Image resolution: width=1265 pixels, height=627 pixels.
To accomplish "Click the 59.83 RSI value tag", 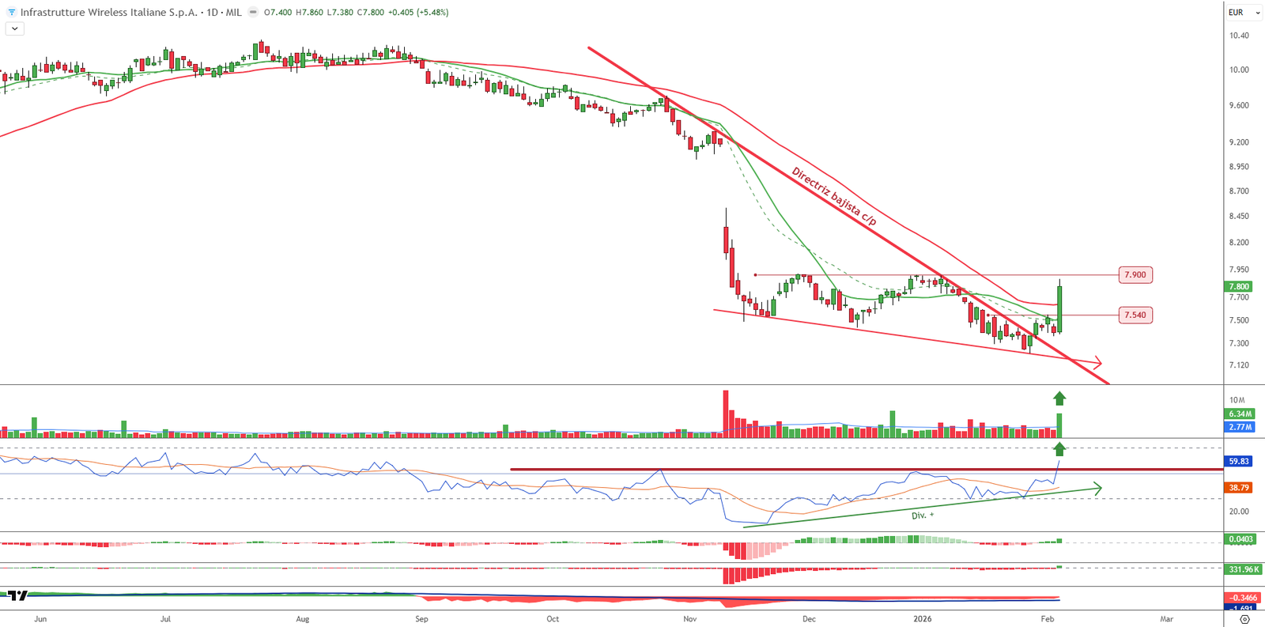I will (1238, 461).
